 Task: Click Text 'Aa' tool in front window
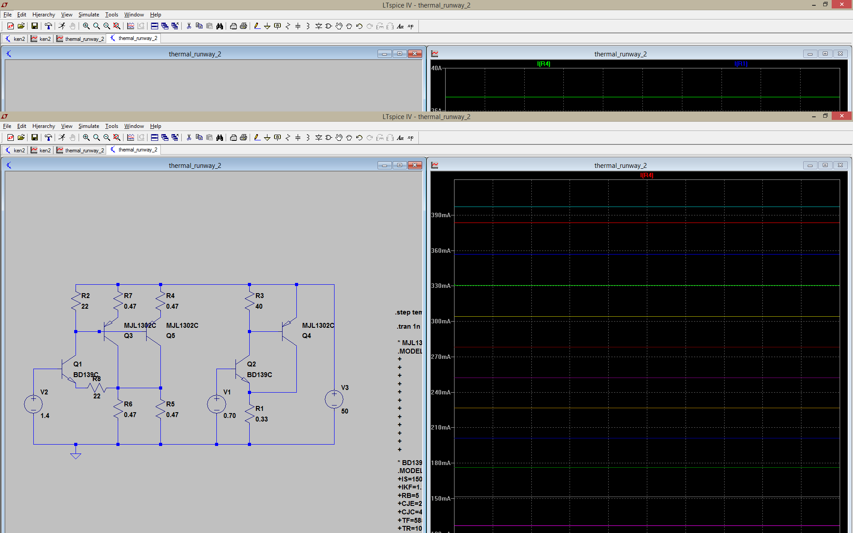click(400, 138)
